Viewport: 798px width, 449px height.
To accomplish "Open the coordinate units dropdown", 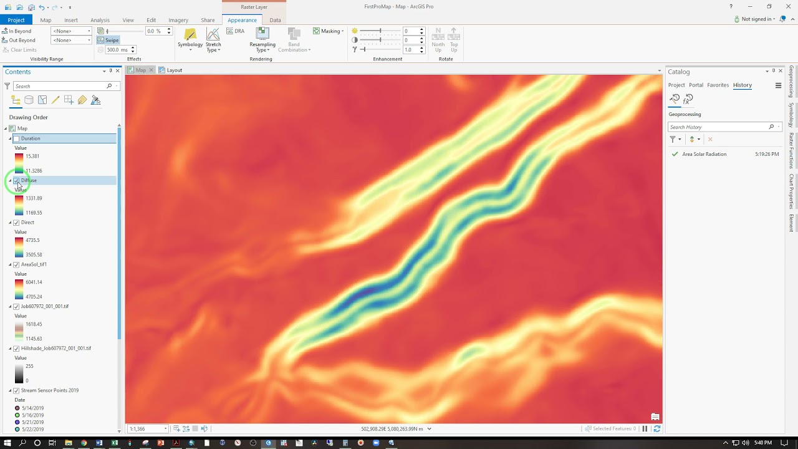I will (429, 428).
